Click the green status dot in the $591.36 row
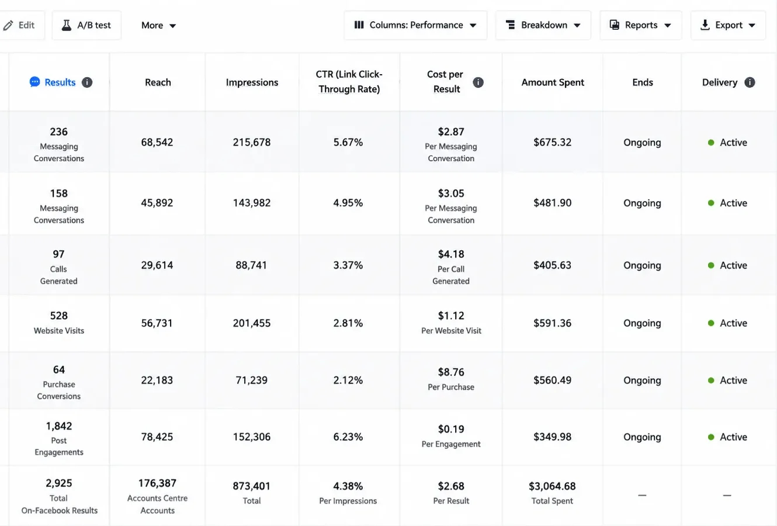Screen dimensions: 777x526 tap(711, 323)
